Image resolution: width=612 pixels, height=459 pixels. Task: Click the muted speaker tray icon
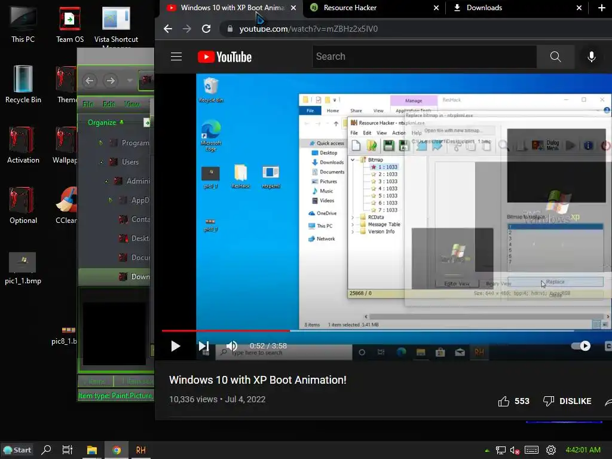pos(515,451)
